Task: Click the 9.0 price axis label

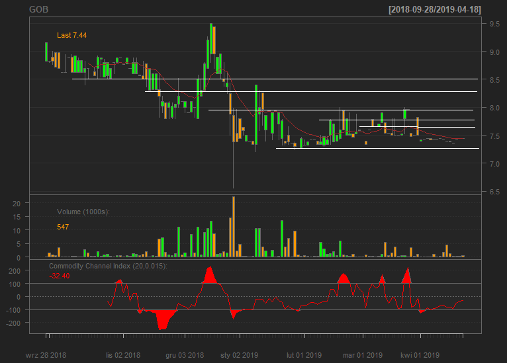Action: [494, 52]
